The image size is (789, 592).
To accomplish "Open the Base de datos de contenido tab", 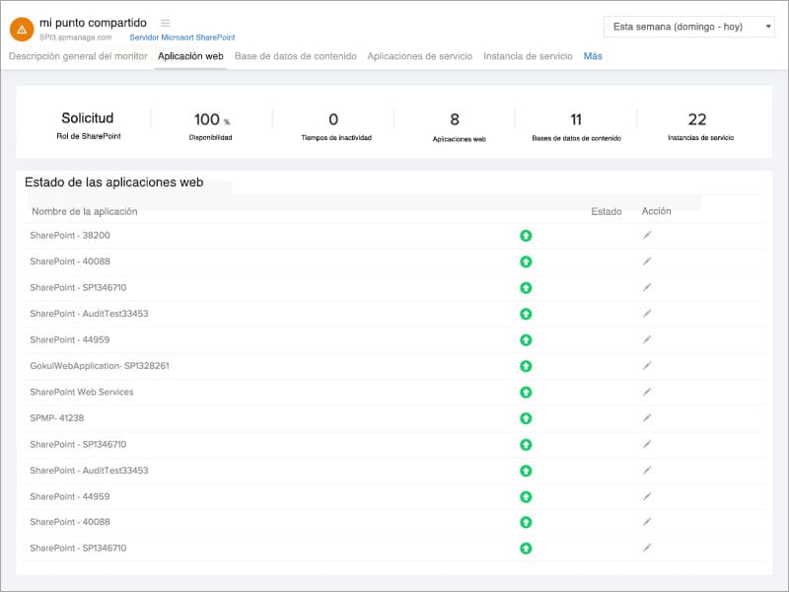I will [295, 56].
